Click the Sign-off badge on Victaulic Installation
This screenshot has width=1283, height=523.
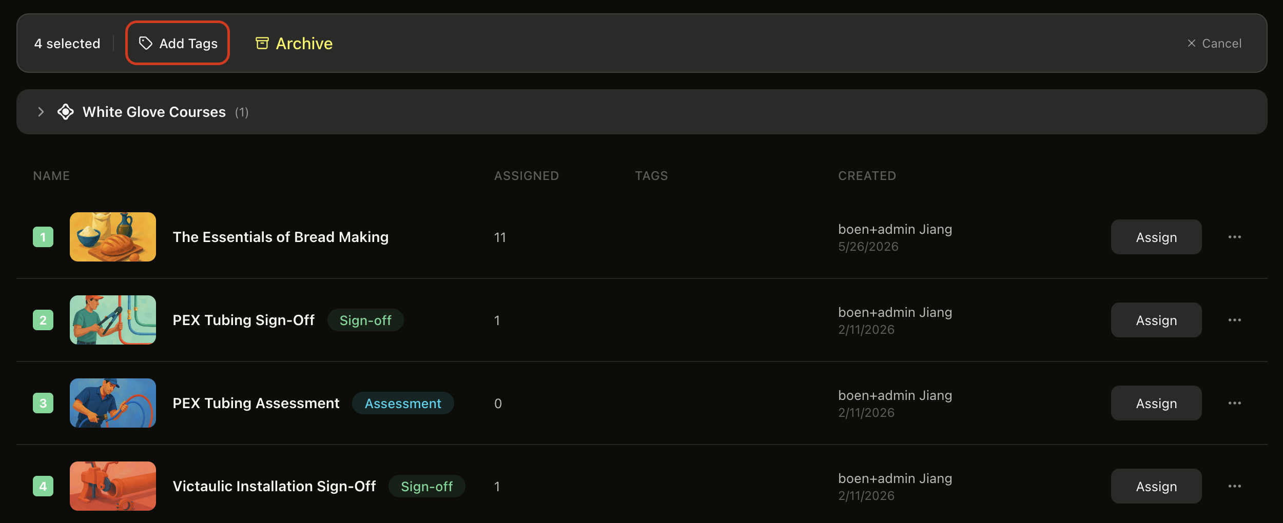426,486
